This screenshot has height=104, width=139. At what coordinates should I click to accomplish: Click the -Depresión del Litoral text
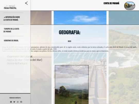(19, 56)
